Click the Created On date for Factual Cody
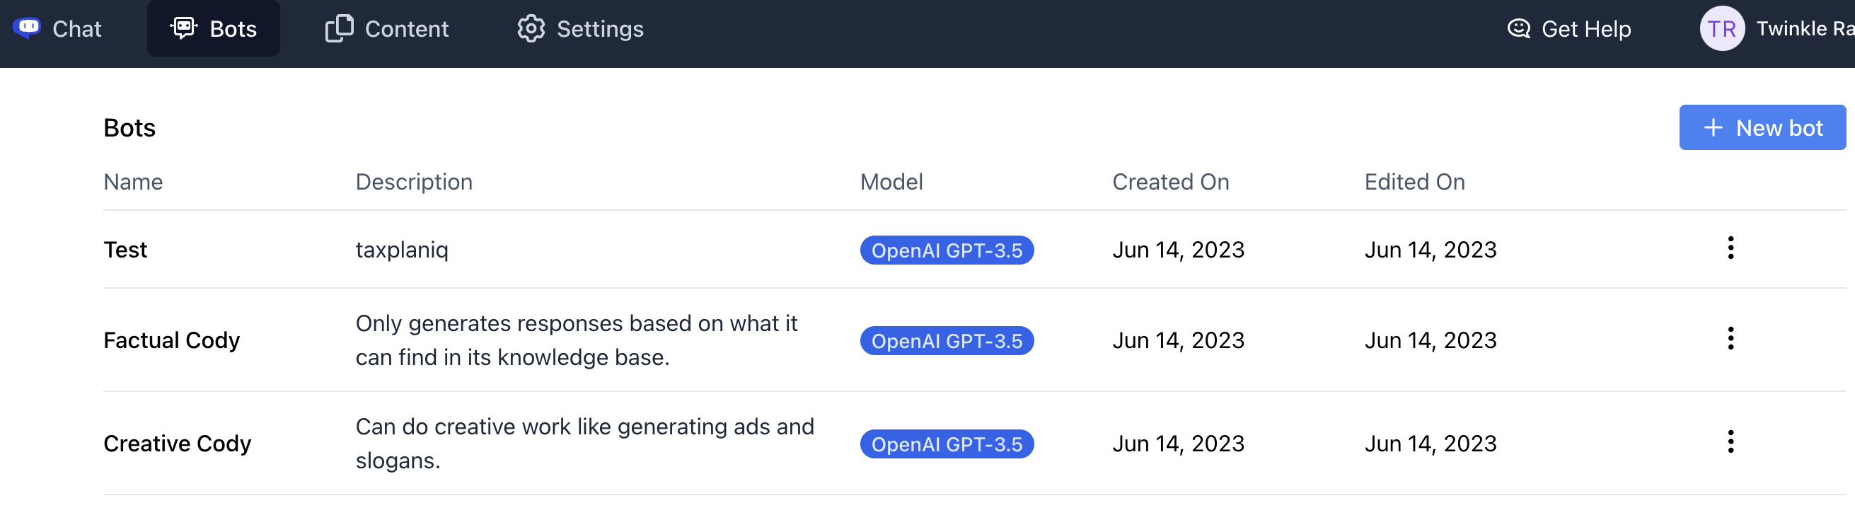The height and width of the screenshot is (532, 1855). (1178, 340)
